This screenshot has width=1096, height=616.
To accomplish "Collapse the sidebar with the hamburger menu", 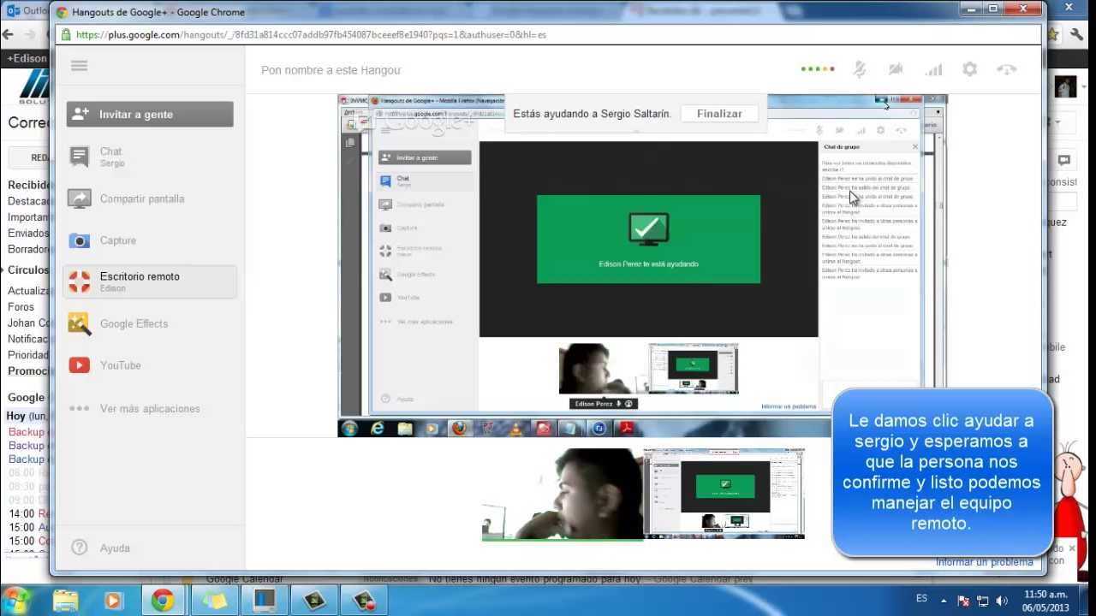I will click(x=80, y=66).
